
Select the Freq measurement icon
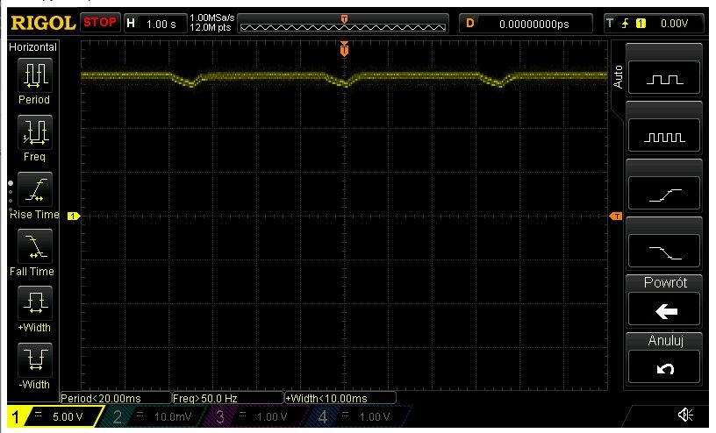pos(35,131)
